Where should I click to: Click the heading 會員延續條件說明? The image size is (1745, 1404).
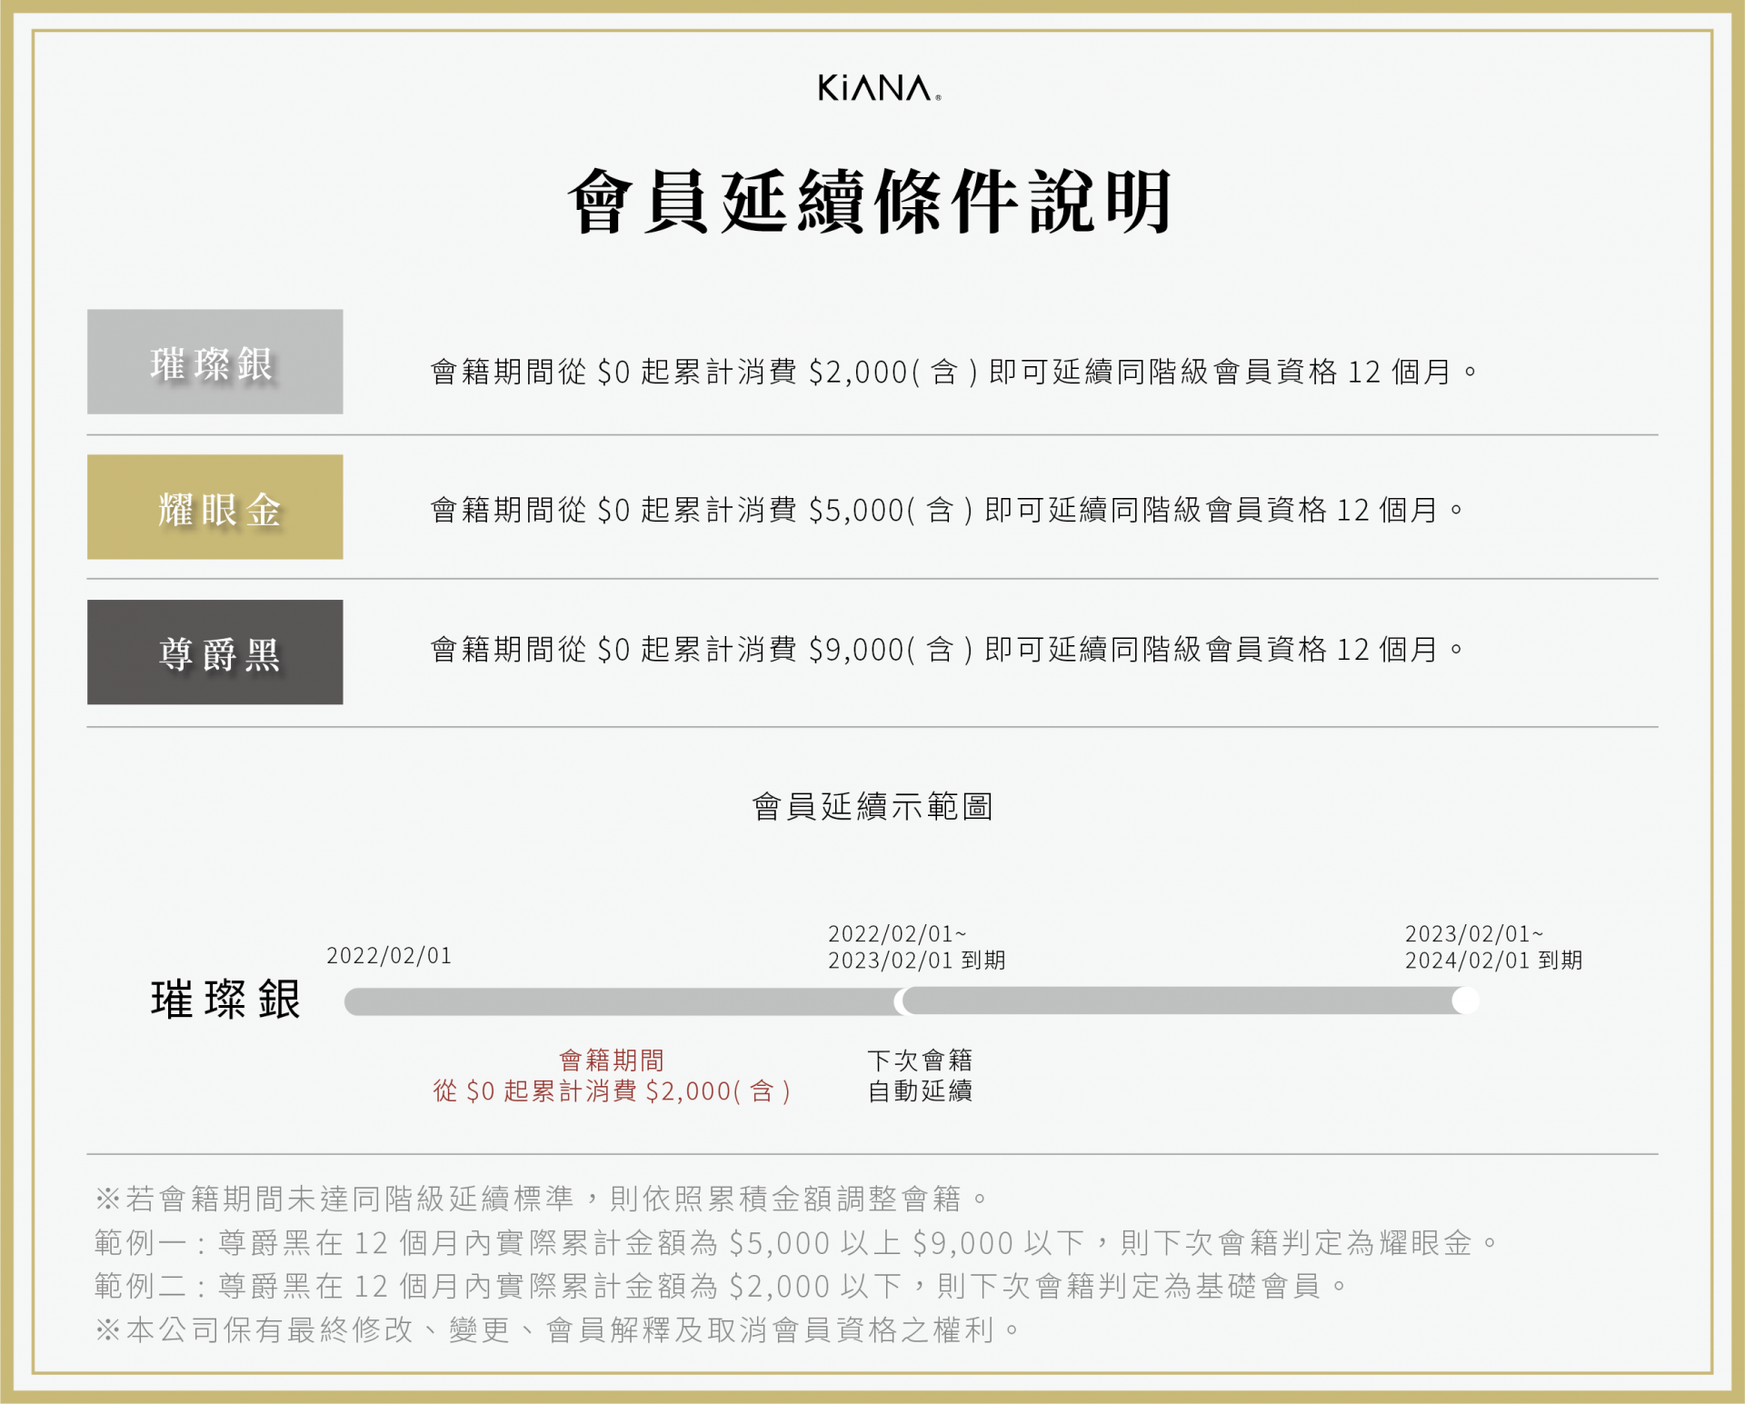871,201
